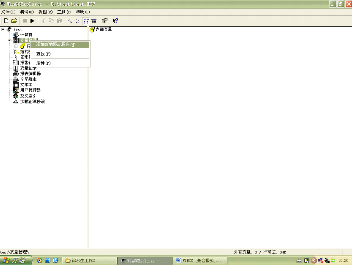The height and width of the screenshot is (265, 352).
Task: Choose 添加新的驱动程序 from context menu
Action: (60, 44)
